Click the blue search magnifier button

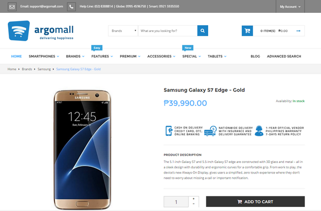click(x=203, y=31)
